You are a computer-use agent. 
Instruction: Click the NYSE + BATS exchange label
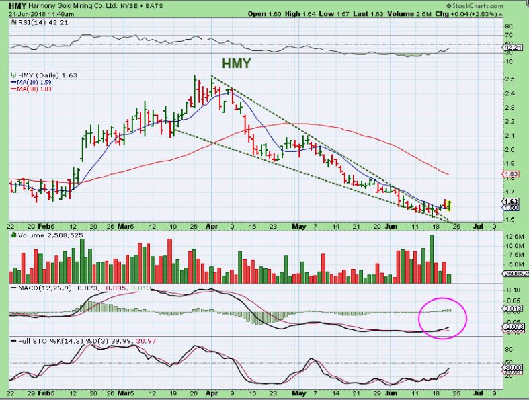pos(141,6)
